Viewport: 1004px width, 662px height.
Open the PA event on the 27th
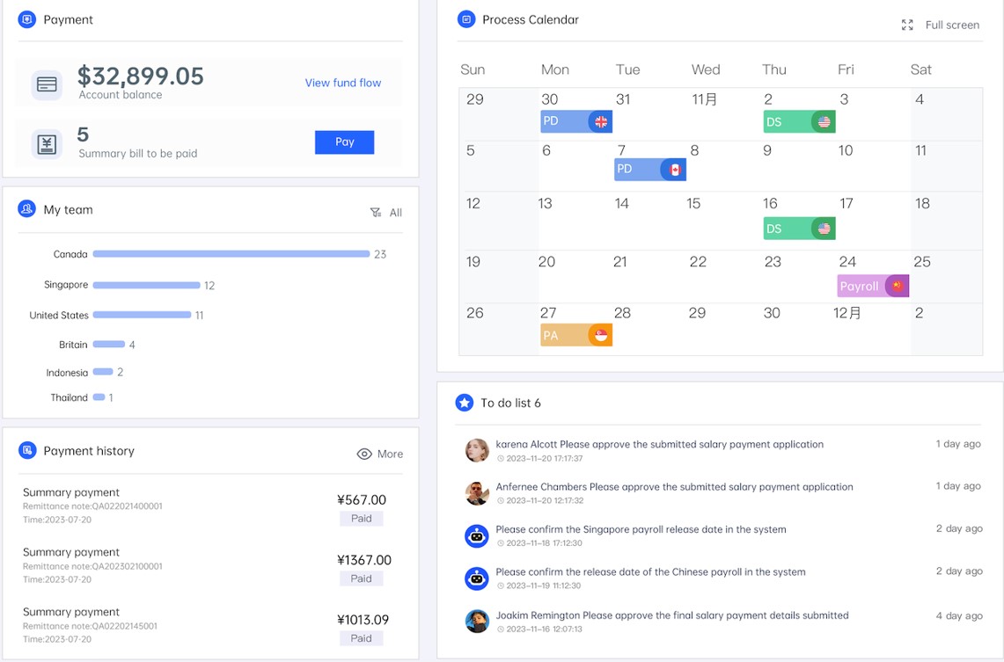(x=575, y=335)
